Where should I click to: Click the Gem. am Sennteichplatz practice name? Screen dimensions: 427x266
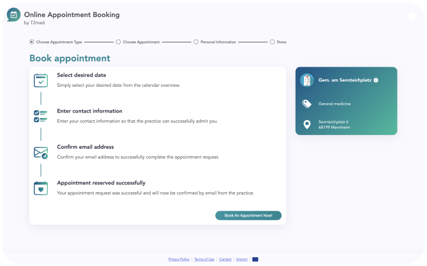click(x=345, y=80)
